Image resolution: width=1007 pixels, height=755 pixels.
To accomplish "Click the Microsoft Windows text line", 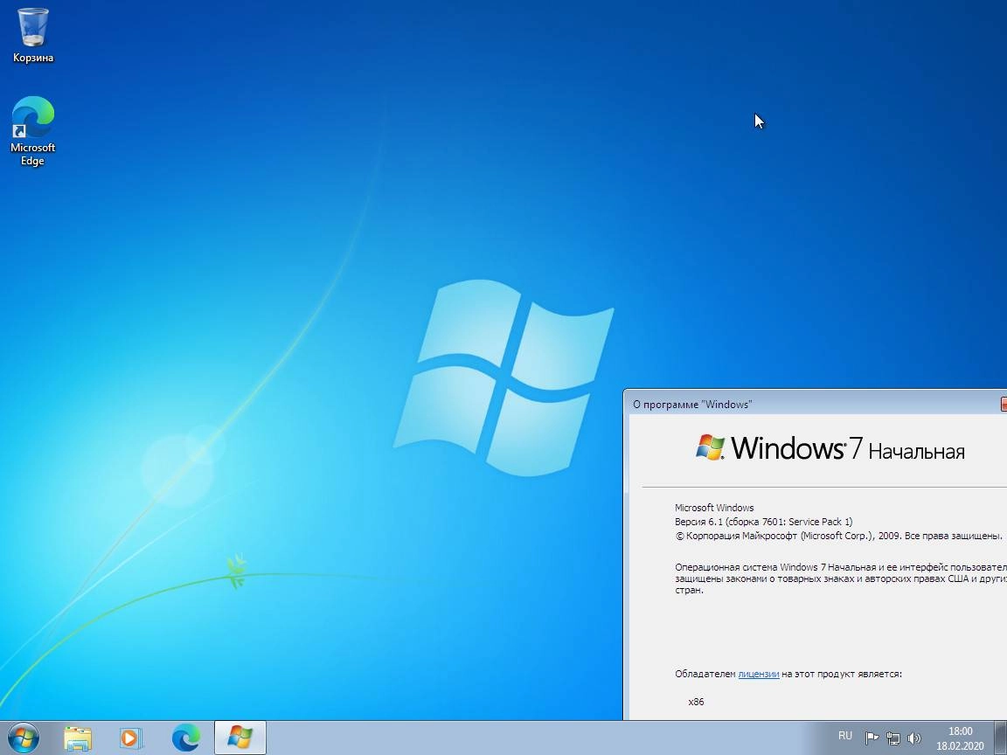I will (x=714, y=508).
